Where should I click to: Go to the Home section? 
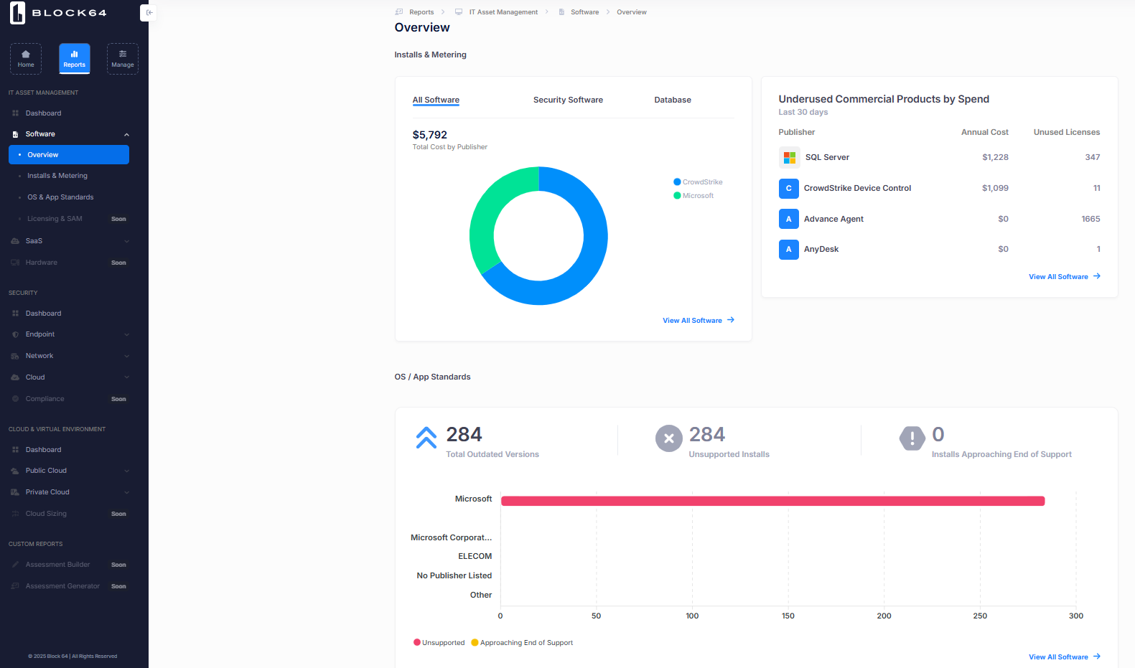click(26, 59)
